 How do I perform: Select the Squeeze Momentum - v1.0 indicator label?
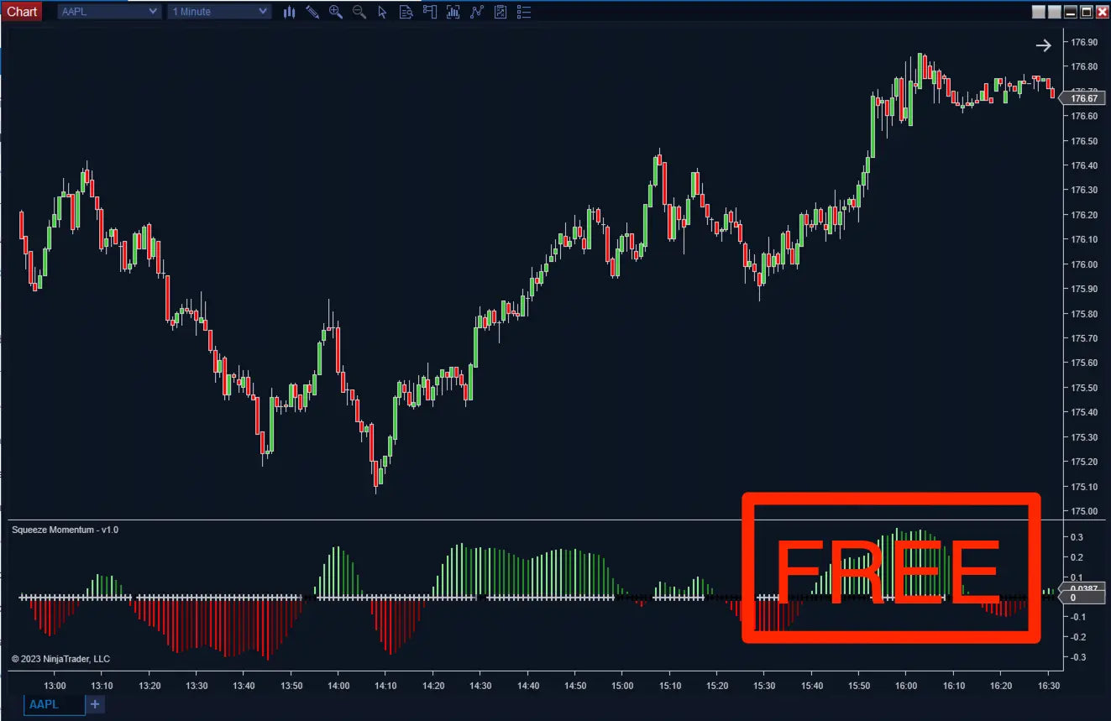65,530
